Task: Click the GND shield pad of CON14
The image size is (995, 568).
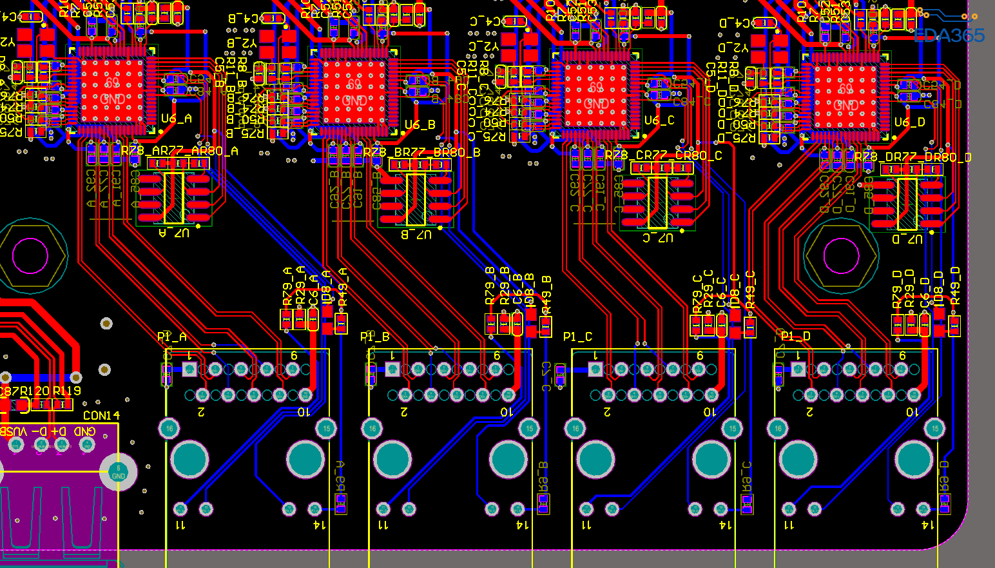Action: coord(119,472)
